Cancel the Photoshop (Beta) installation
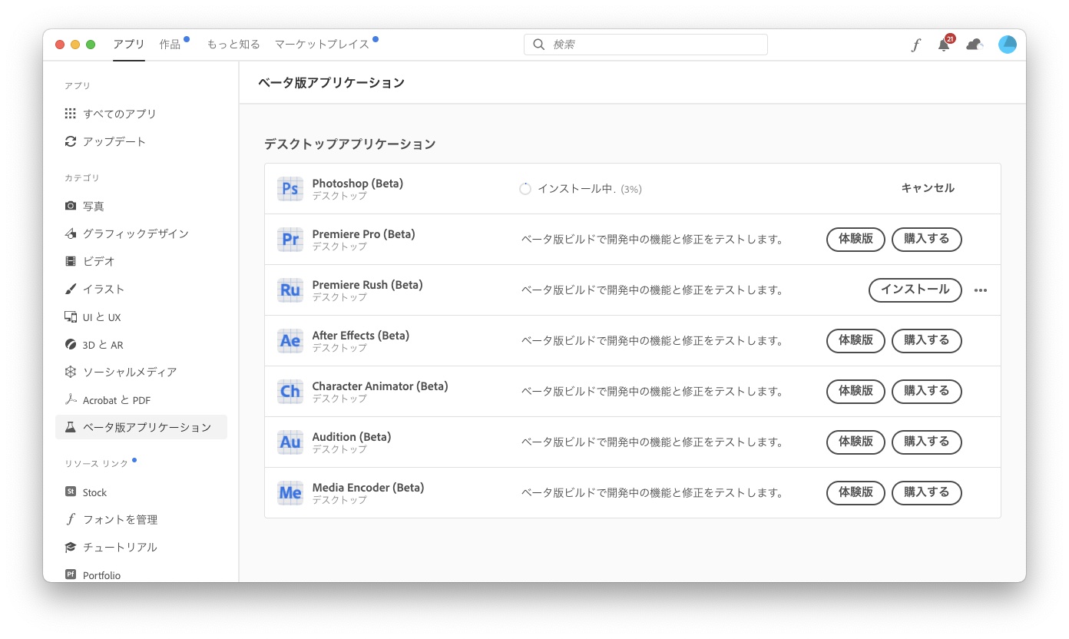 pyautogui.click(x=928, y=188)
